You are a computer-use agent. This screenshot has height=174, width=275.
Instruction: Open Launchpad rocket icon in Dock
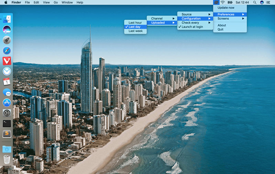7,40
